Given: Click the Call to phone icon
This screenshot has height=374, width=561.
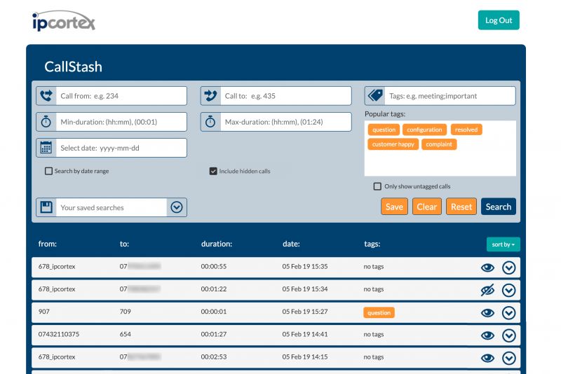Looking at the screenshot, I should pos(210,96).
